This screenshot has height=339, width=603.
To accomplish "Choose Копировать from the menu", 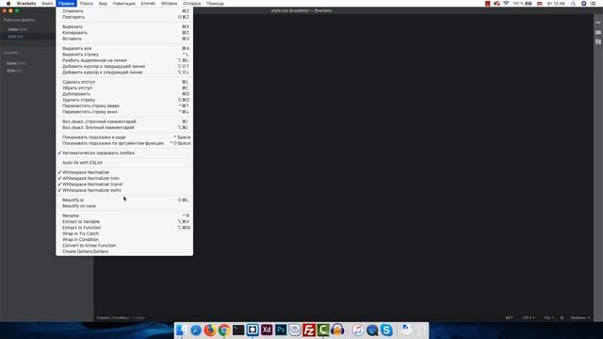I will 124,33.
